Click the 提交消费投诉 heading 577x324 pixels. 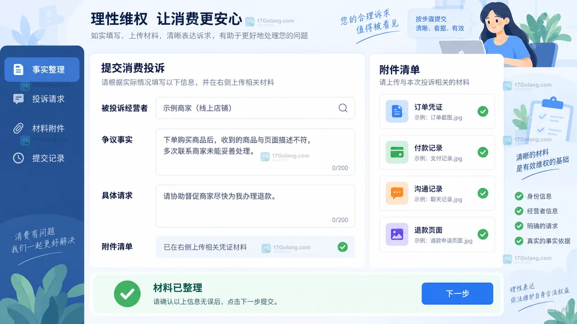tap(133, 68)
